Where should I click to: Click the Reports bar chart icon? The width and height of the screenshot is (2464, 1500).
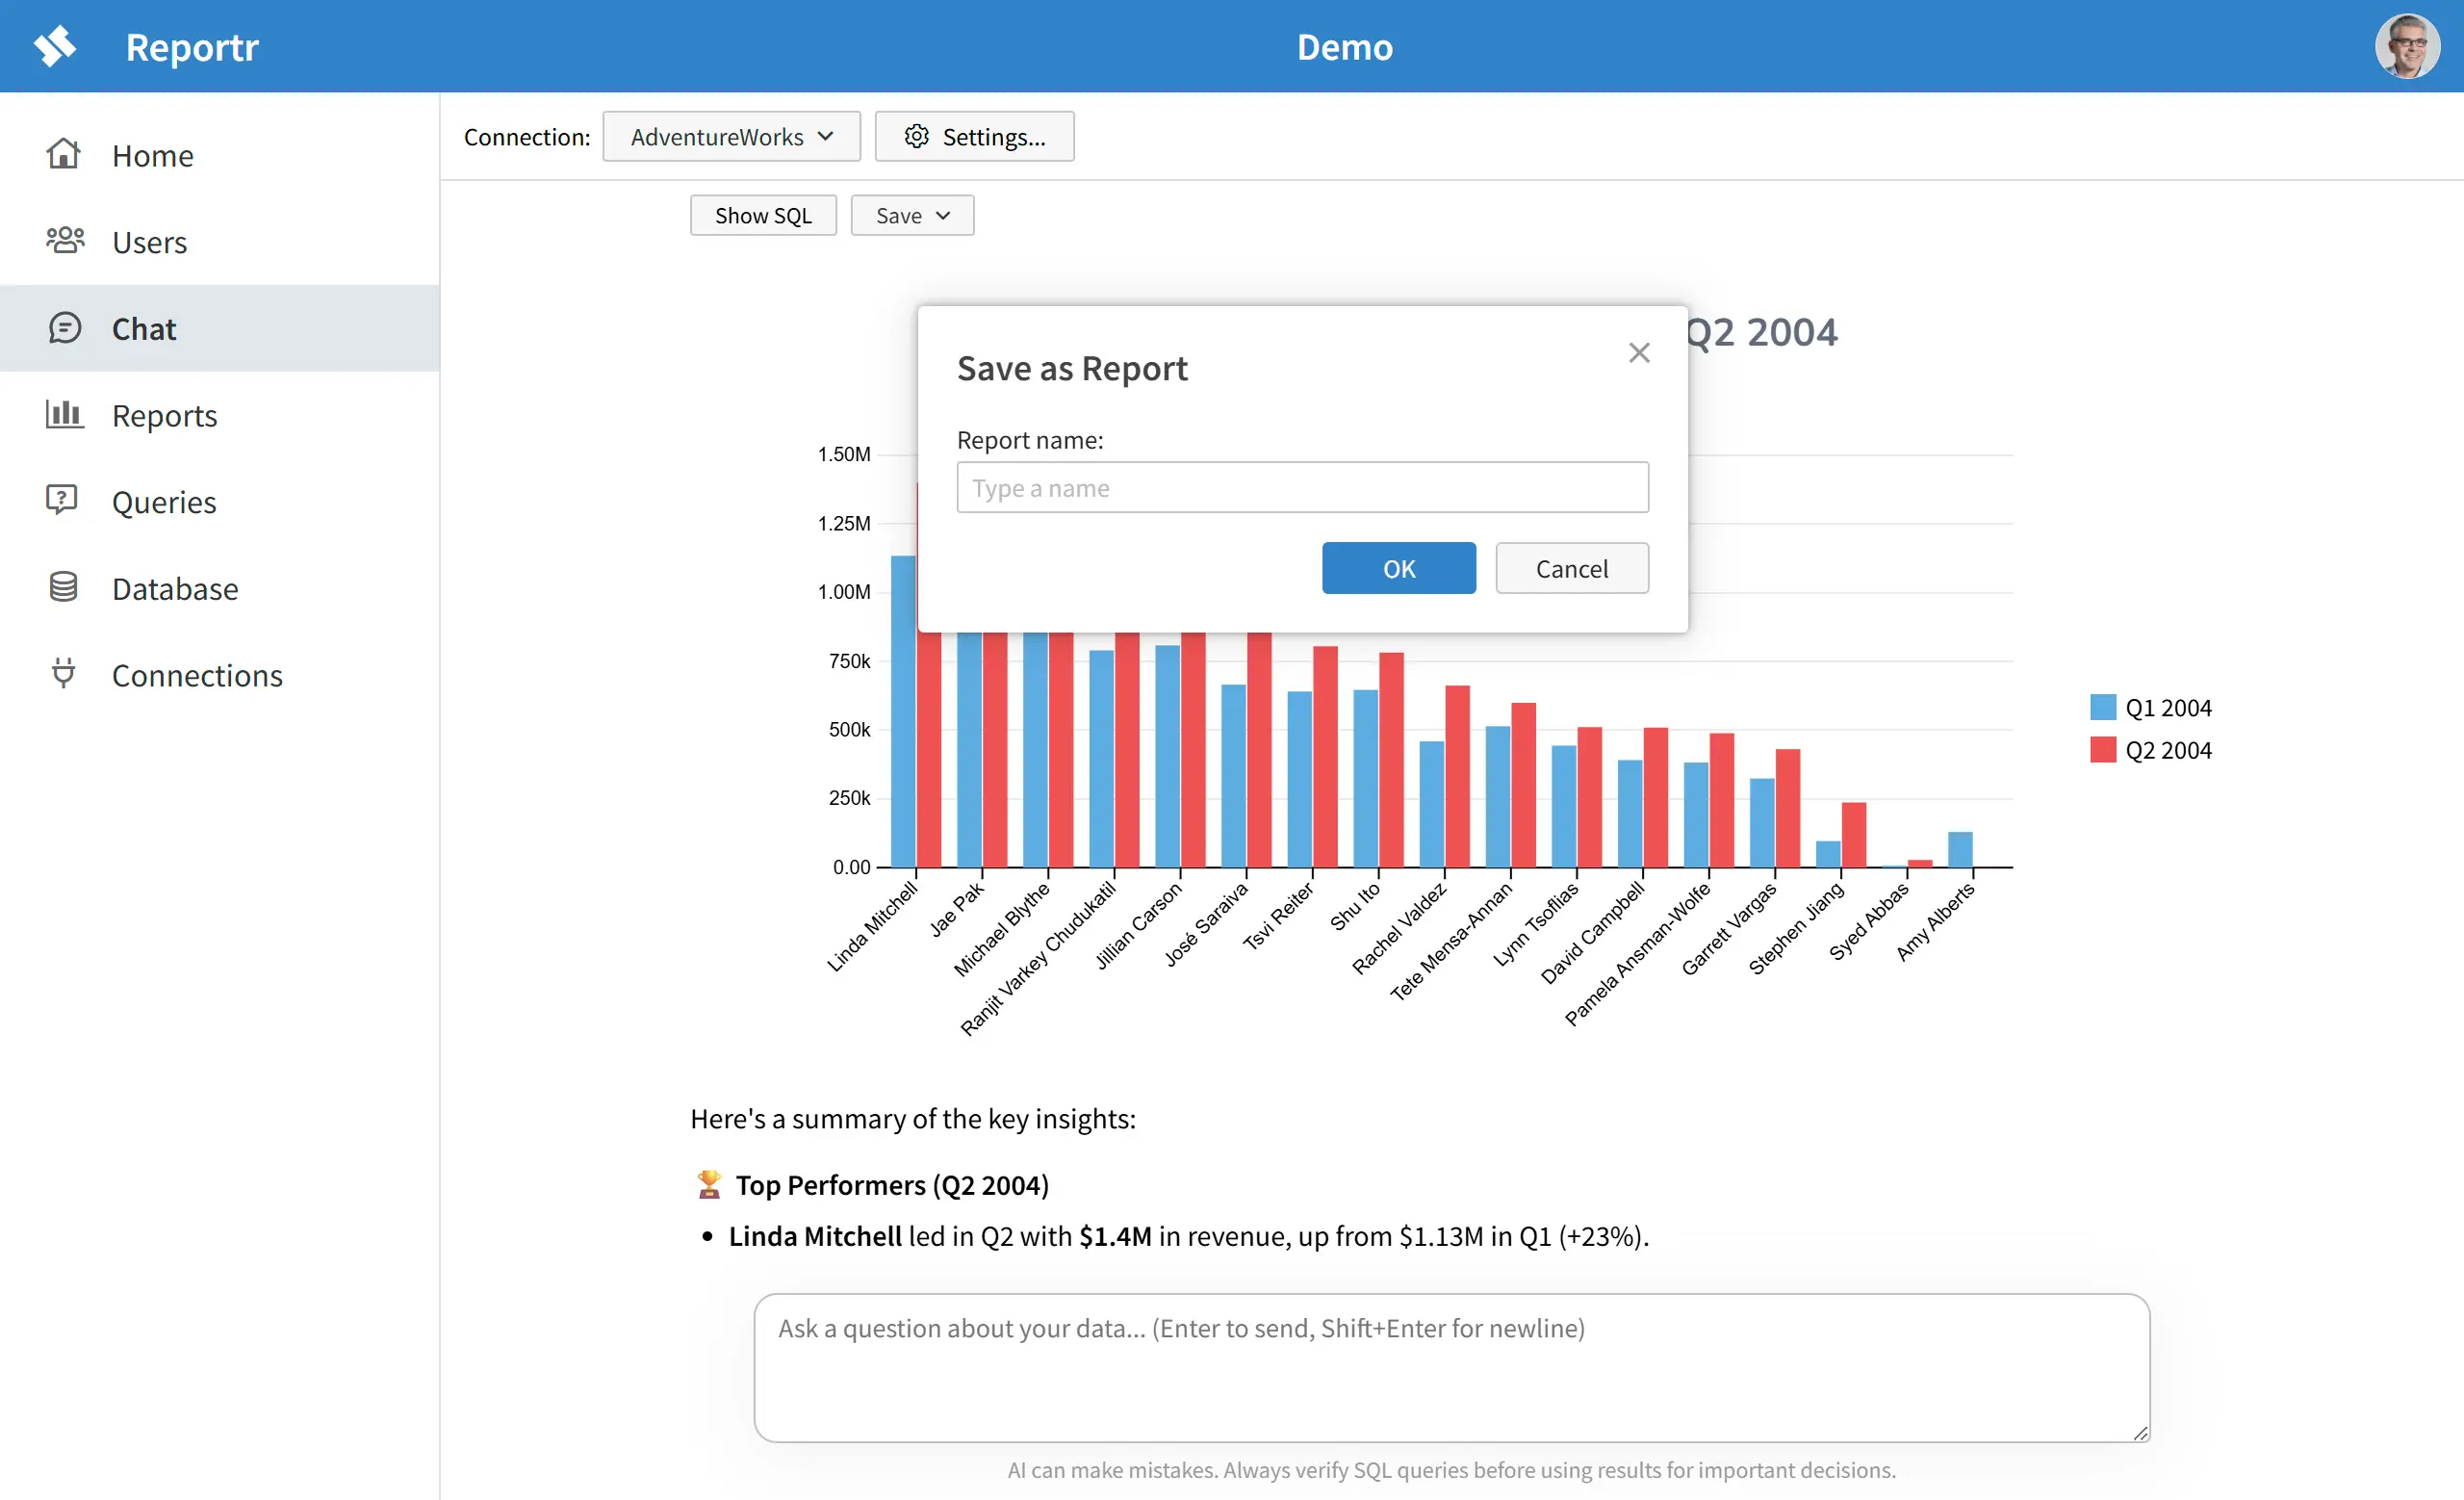click(x=65, y=414)
